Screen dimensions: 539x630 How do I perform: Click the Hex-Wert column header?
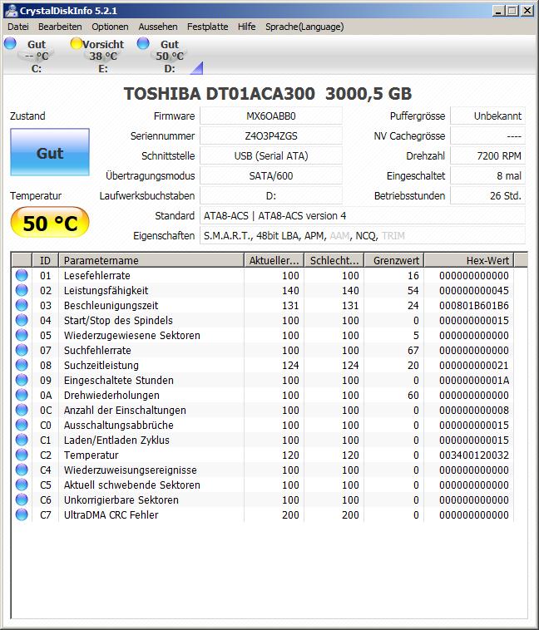click(469, 260)
